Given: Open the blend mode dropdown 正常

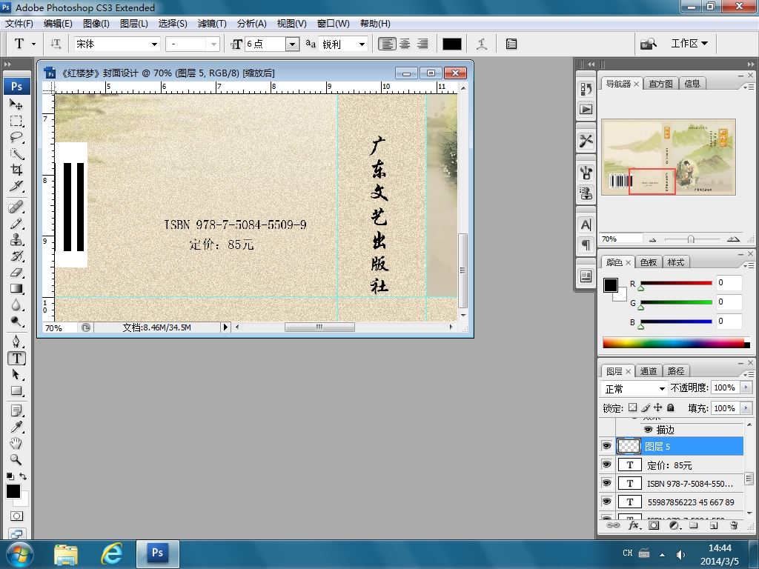Looking at the screenshot, I should tap(634, 388).
